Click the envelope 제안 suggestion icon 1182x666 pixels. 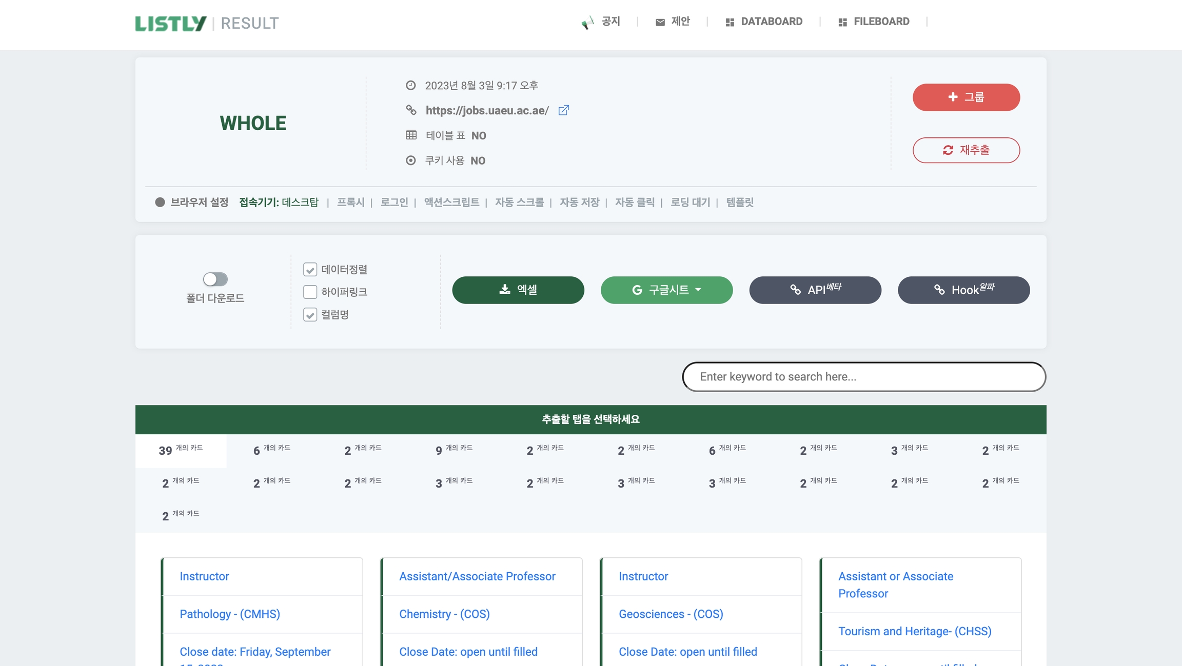[x=660, y=22]
